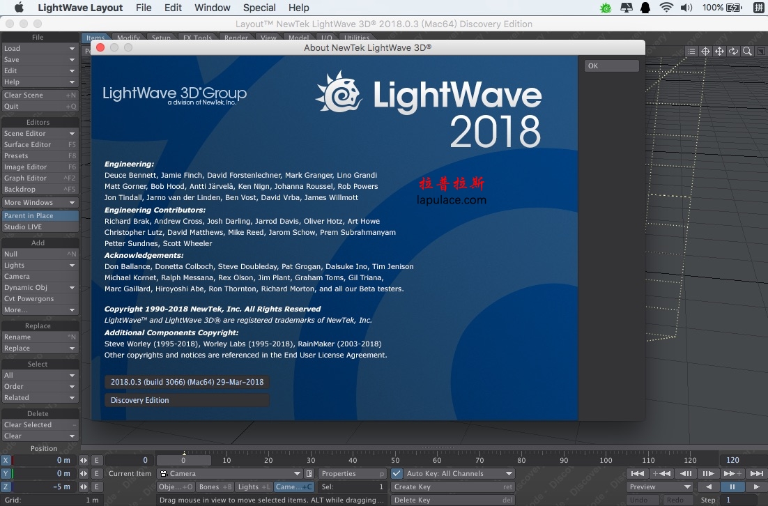
Task: Click Y position stepper arrows
Action: coord(84,474)
